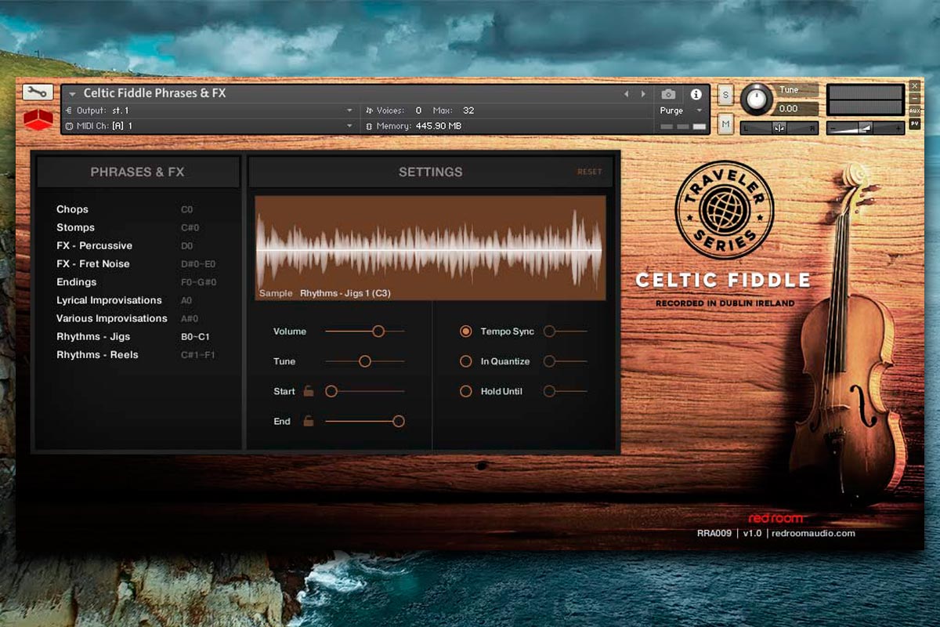Screen dimensions: 940x627
Task: Click the Tempo Sync amount slider
Action: pyautogui.click(x=565, y=332)
